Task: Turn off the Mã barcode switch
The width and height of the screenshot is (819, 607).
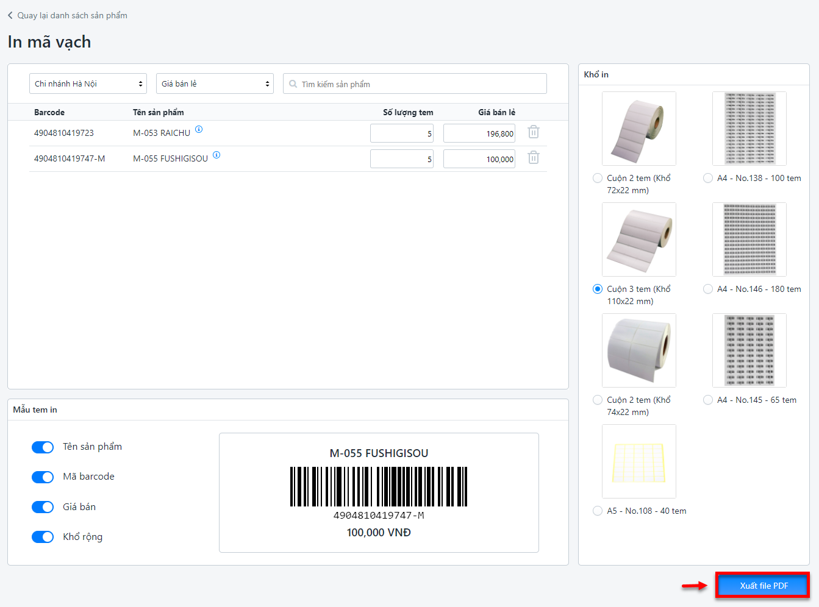Action: [43, 477]
